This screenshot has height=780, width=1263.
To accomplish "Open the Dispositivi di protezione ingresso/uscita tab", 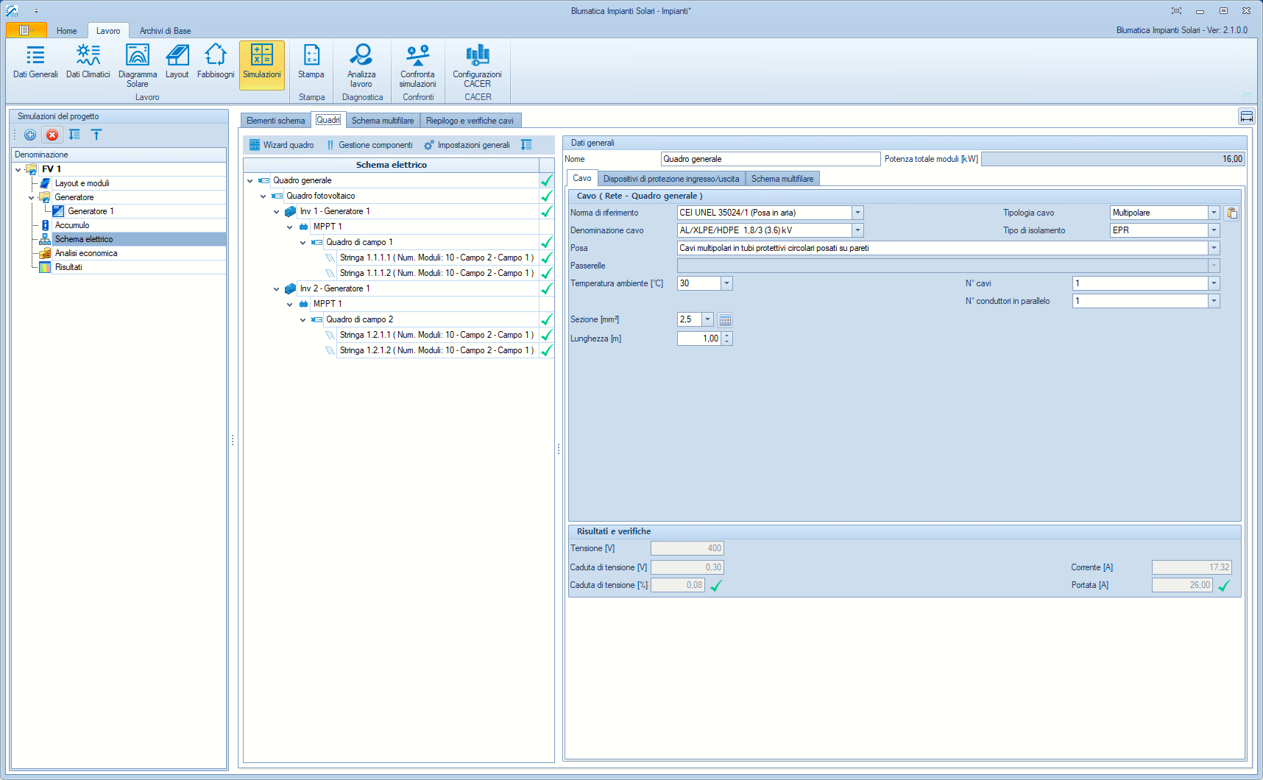I will pos(671,179).
